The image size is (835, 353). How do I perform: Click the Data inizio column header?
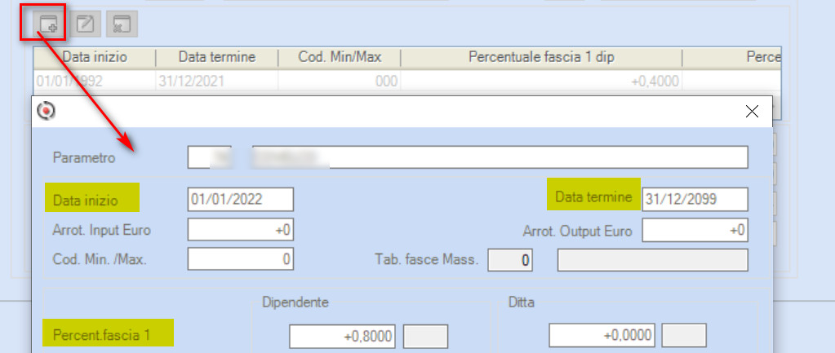pyautogui.click(x=95, y=57)
